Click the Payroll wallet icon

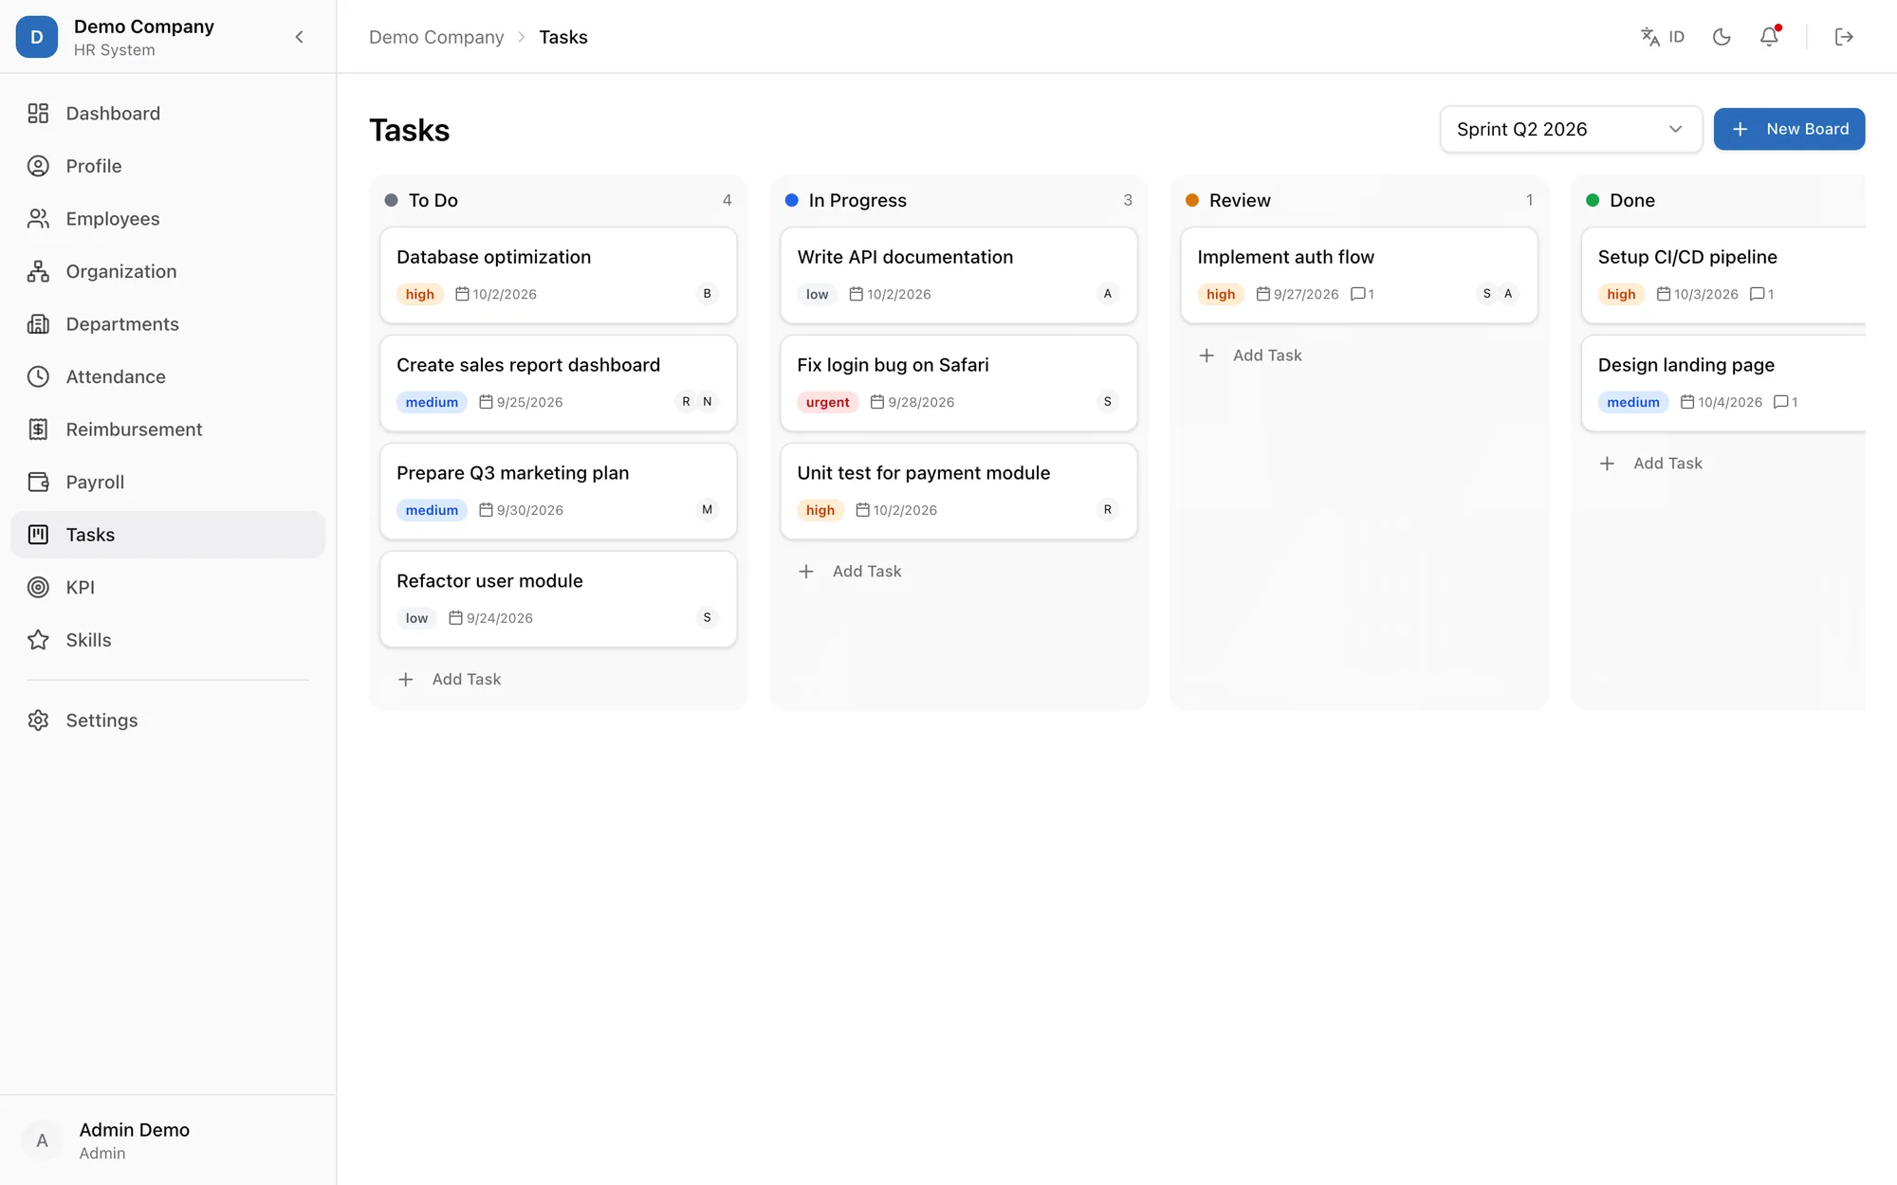(x=38, y=482)
